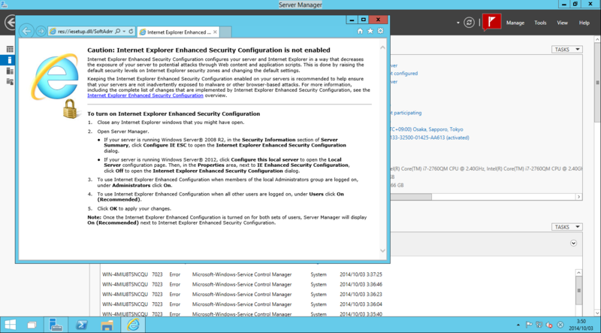601x333 pixels.
Task: Open All Servers icon in sidebar
Action: [x=10, y=71]
